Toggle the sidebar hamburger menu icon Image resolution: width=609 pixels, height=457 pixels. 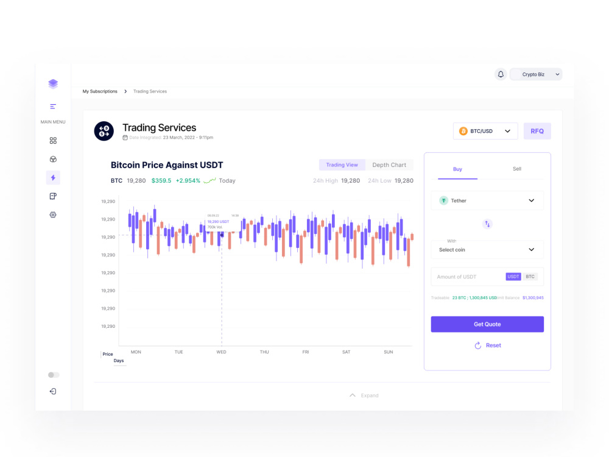click(x=53, y=107)
